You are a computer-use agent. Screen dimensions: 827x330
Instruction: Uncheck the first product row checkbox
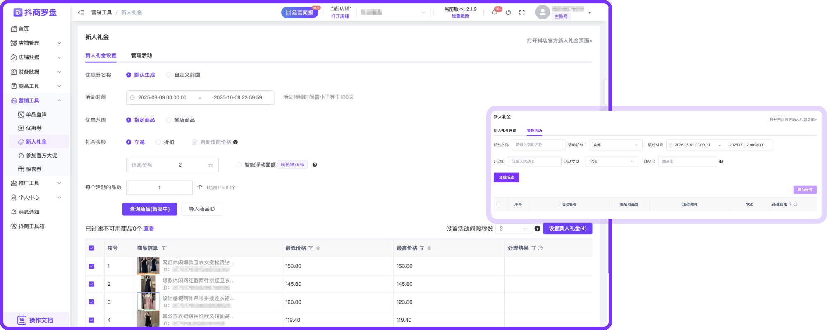pyautogui.click(x=92, y=266)
